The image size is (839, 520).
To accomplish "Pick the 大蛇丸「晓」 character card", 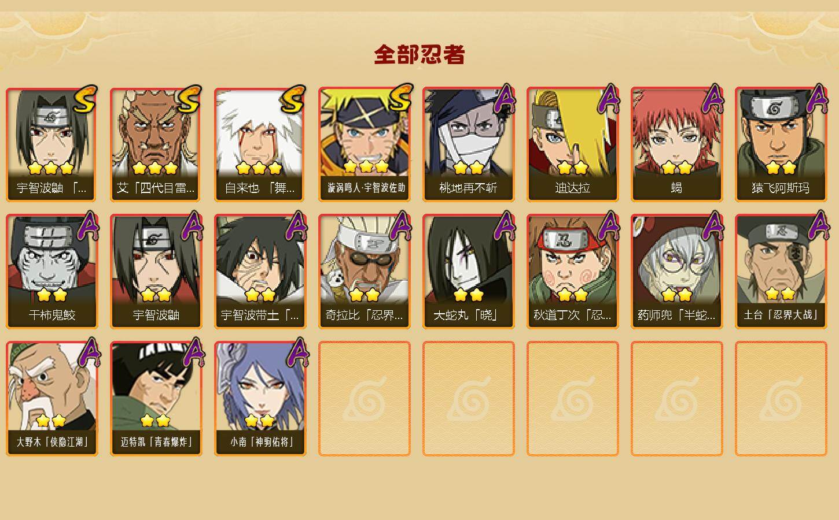I will tap(469, 272).
